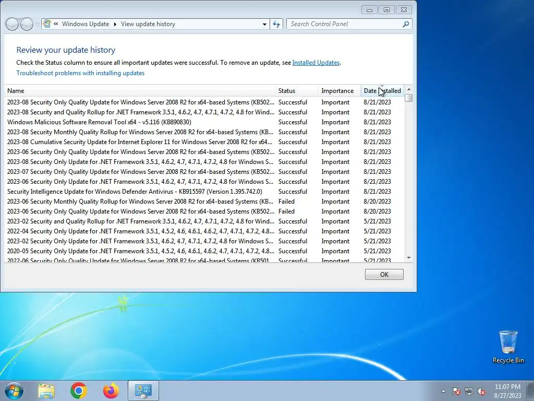Image resolution: width=534 pixels, height=401 pixels.
Task: Launch Google Chrome from the taskbar
Action: (78, 391)
